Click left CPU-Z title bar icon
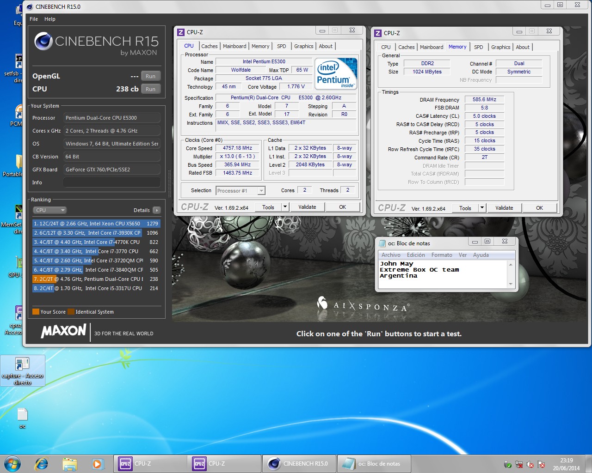The width and height of the screenshot is (592, 473). coord(181,32)
